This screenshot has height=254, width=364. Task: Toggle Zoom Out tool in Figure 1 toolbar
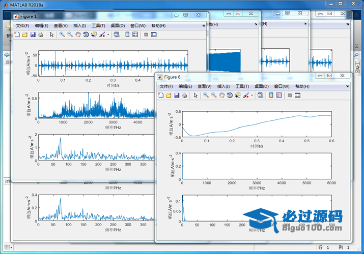[70, 35]
